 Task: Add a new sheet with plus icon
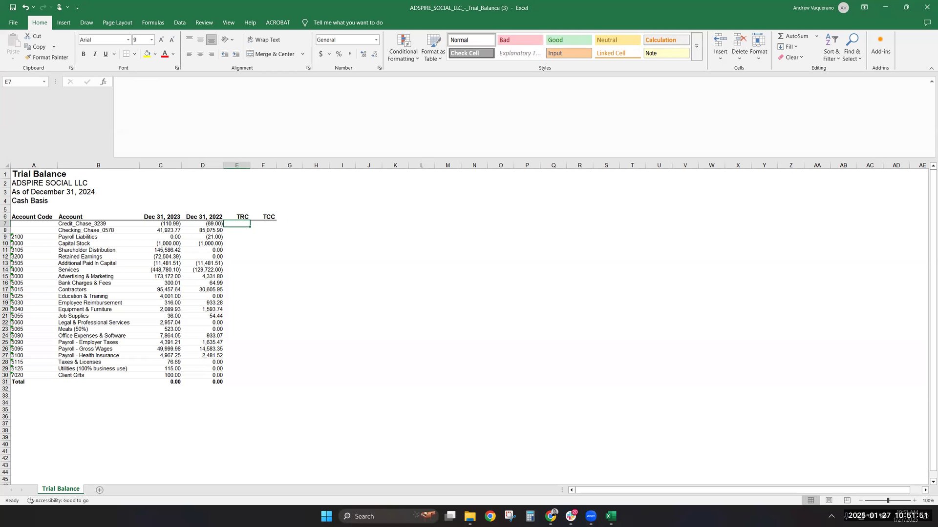pos(100,489)
